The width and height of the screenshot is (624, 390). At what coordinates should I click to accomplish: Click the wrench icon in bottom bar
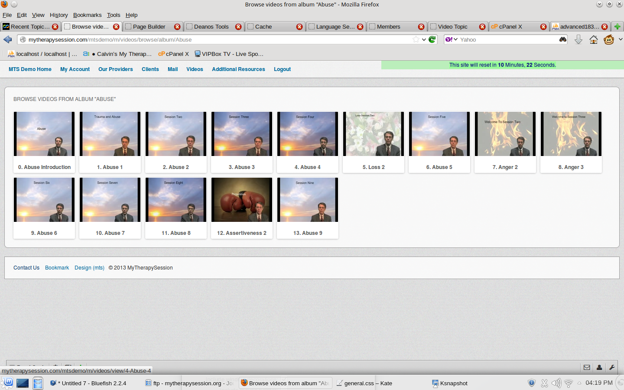(612, 367)
